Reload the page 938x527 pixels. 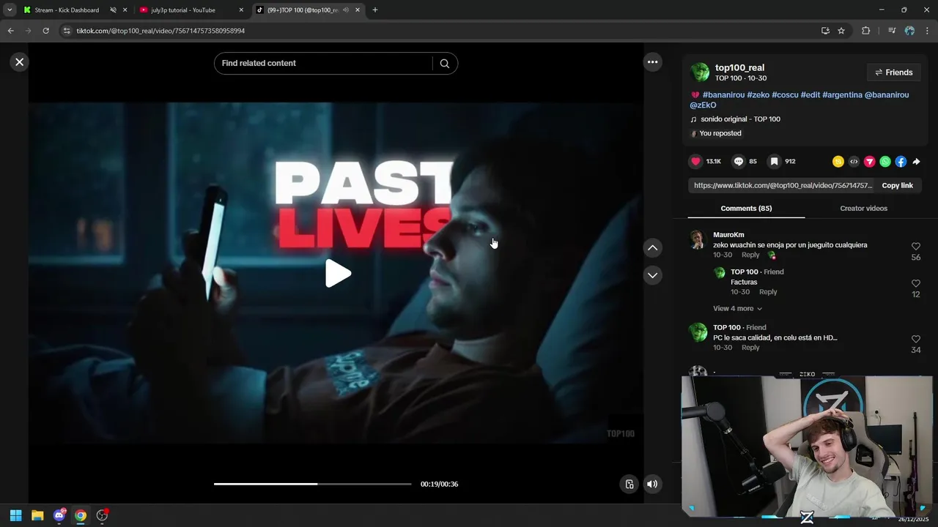[x=45, y=31]
